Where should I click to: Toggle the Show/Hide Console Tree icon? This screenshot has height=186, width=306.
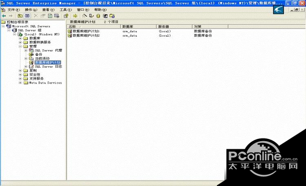27,16
